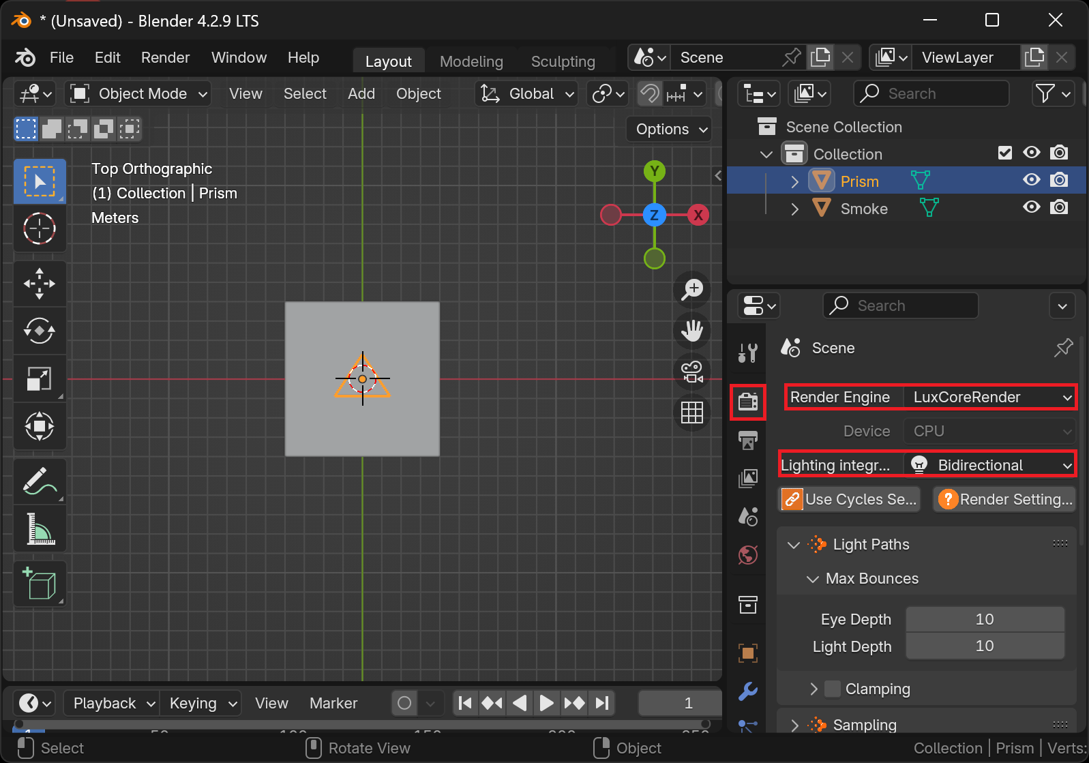Hide the Prism object in viewport

click(1031, 180)
